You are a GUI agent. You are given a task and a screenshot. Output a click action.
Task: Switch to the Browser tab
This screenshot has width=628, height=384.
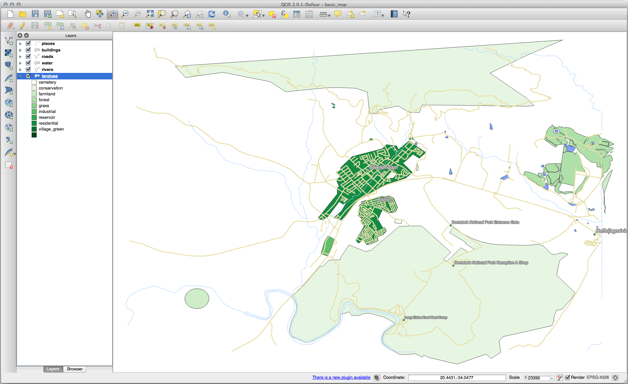[75, 369]
